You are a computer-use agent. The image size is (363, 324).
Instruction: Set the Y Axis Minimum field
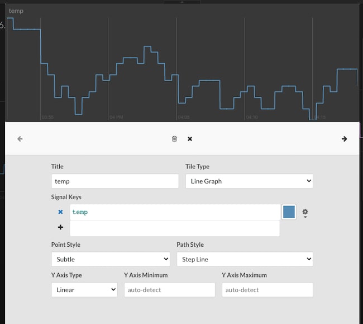(x=169, y=290)
